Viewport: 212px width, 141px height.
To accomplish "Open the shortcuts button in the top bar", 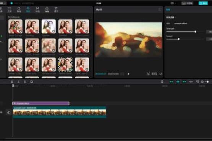I will click(187, 3).
